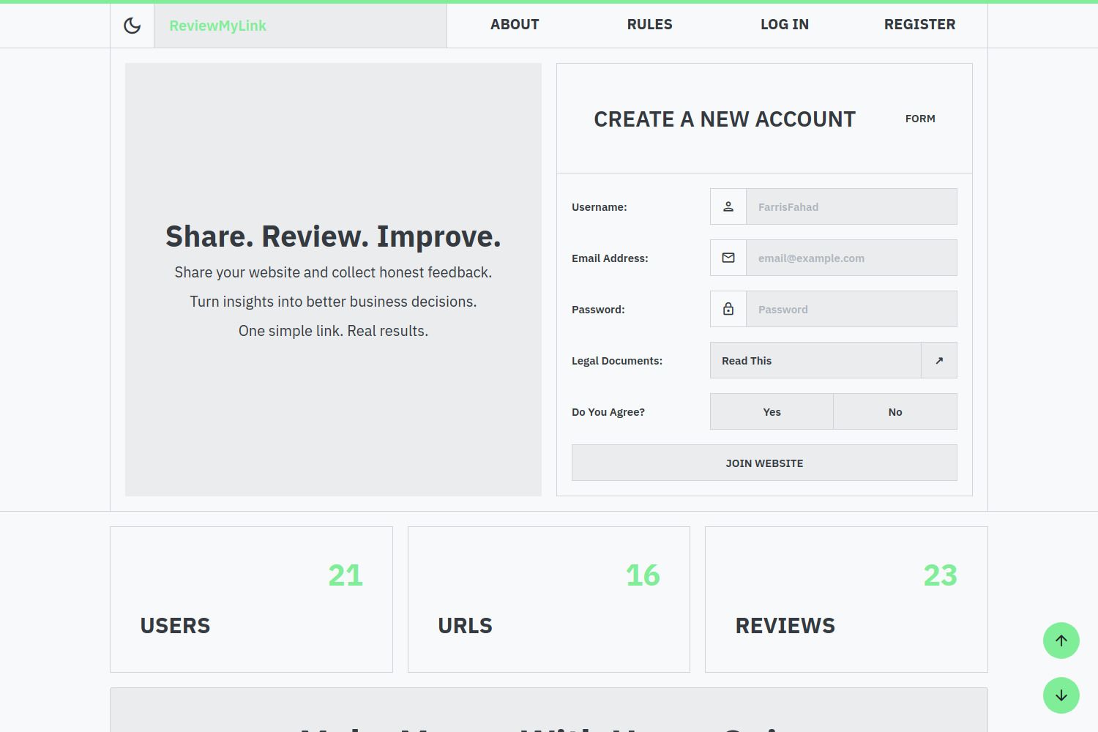Toggle dark mode with the moon icon

pyautogui.click(x=132, y=26)
